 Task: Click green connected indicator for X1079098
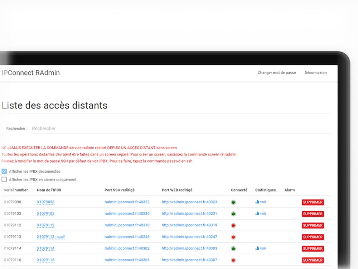pos(233,202)
